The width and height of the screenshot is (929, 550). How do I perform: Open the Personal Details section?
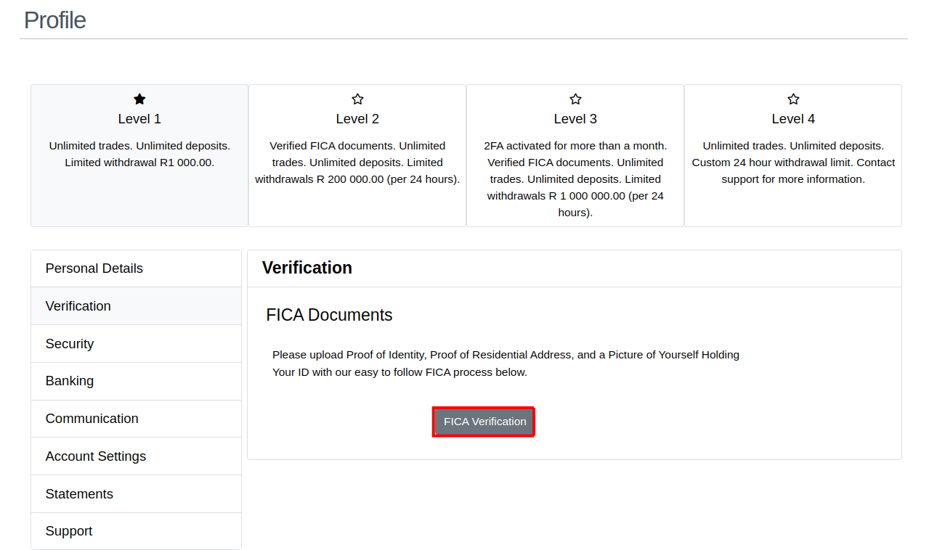click(x=94, y=268)
